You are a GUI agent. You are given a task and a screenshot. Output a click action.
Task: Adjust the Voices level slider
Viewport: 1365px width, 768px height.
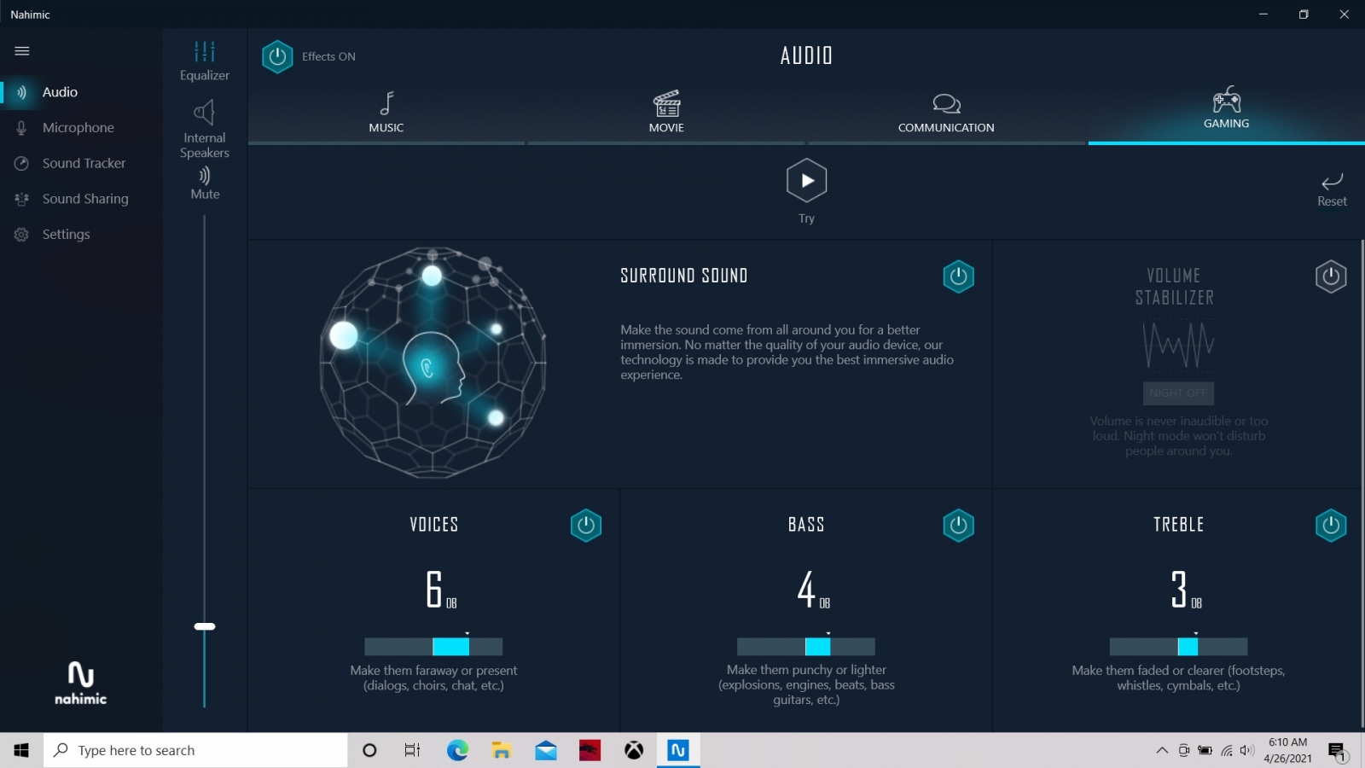tap(433, 646)
